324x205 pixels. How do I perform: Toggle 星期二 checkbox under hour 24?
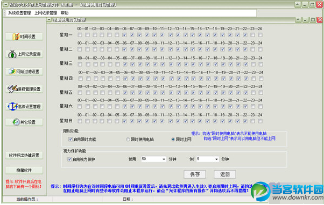(x=260, y=49)
